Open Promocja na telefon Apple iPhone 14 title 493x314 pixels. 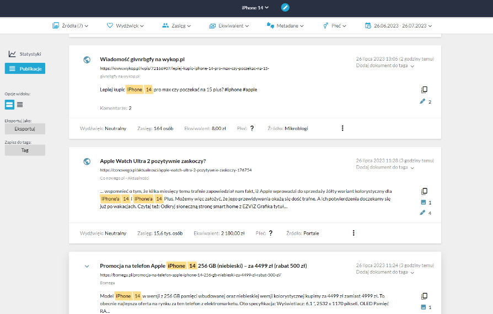point(203,266)
